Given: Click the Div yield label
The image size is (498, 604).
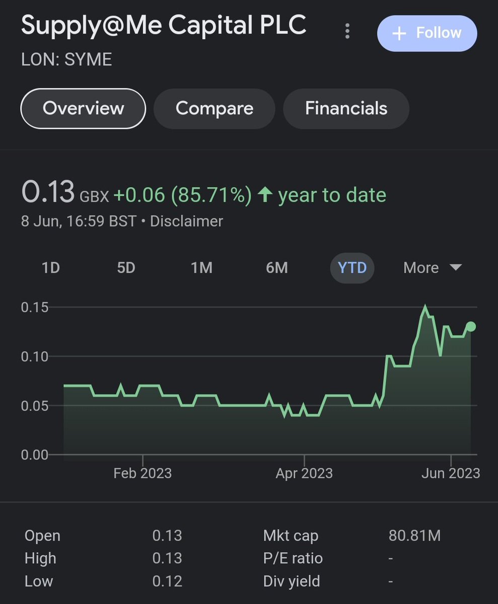Looking at the screenshot, I should point(292,581).
